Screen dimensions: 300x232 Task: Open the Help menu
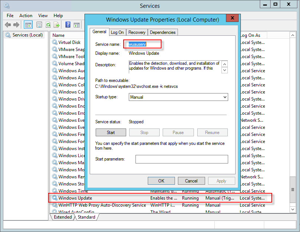tap(58, 16)
